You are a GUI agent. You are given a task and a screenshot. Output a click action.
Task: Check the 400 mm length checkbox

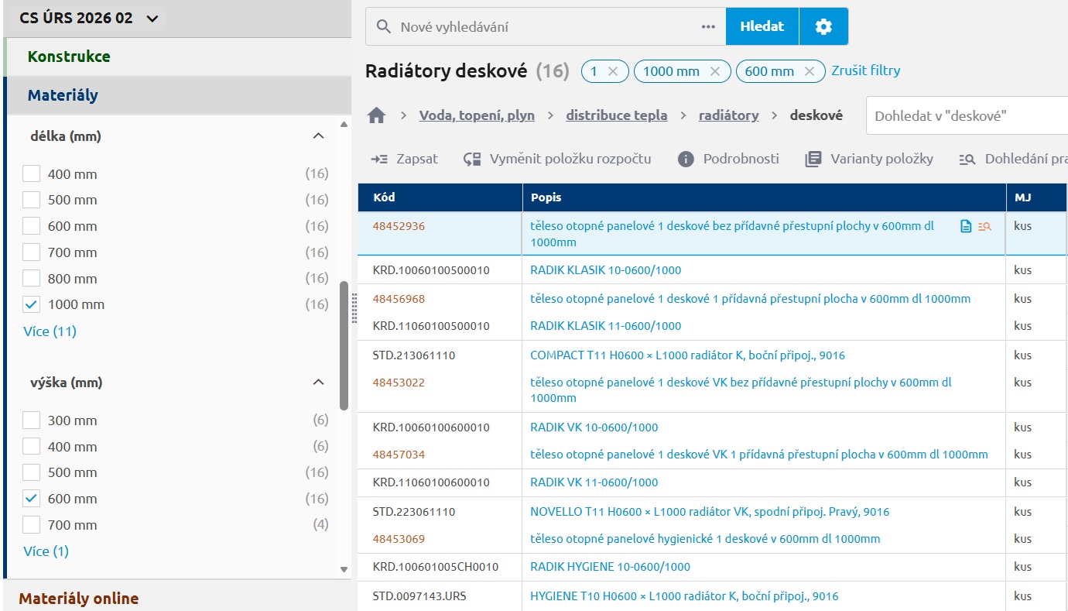(31, 173)
